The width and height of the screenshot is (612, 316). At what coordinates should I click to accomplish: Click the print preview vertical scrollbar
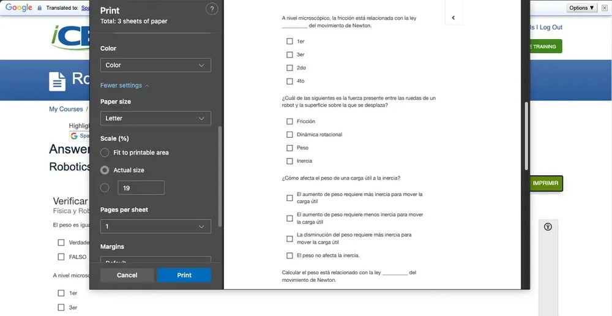[526, 136]
